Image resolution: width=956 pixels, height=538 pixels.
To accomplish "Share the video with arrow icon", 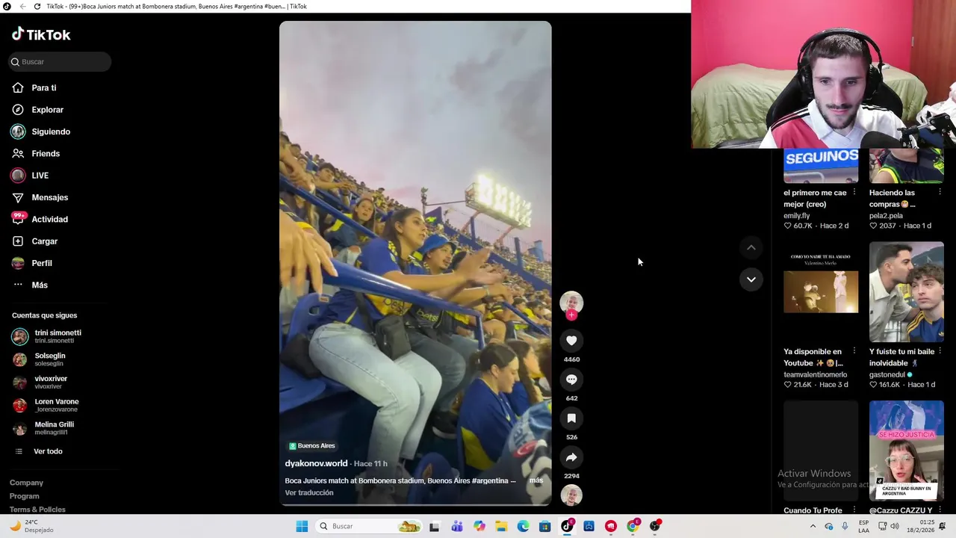I will (571, 457).
